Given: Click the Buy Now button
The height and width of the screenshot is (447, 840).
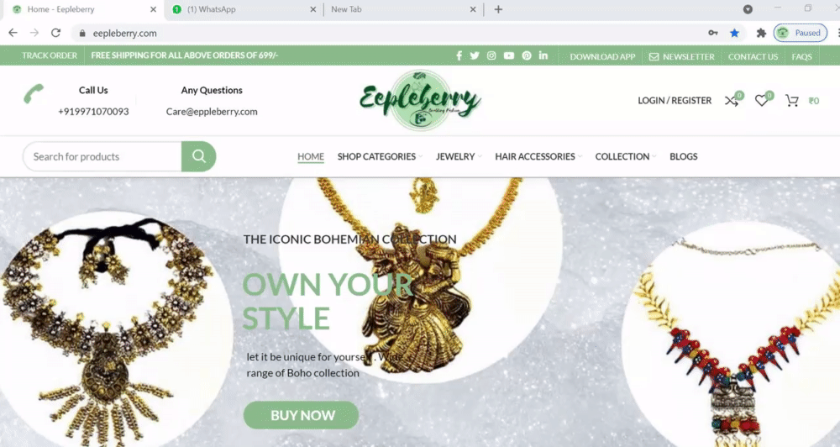Looking at the screenshot, I should click(x=301, y=415).
